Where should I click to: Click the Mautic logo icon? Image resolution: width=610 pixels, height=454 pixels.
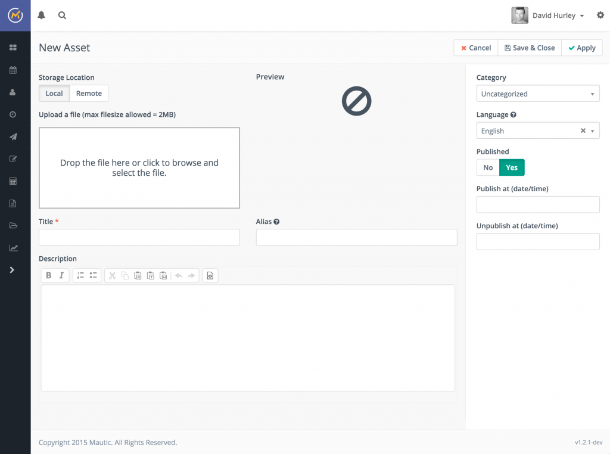(15, 15)
